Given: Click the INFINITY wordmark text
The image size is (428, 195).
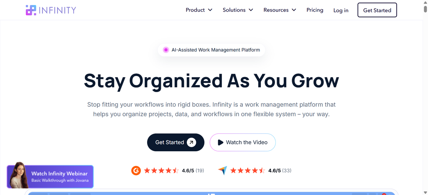Looking at the screenshot, I should [x=57, y=10].
